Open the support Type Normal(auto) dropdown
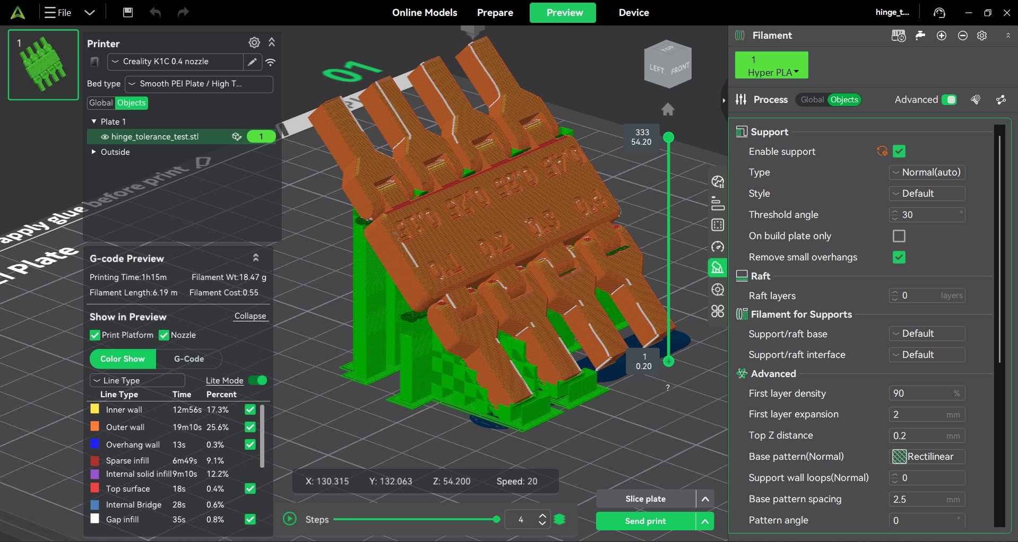The image size is (1018, 542). 927,172
